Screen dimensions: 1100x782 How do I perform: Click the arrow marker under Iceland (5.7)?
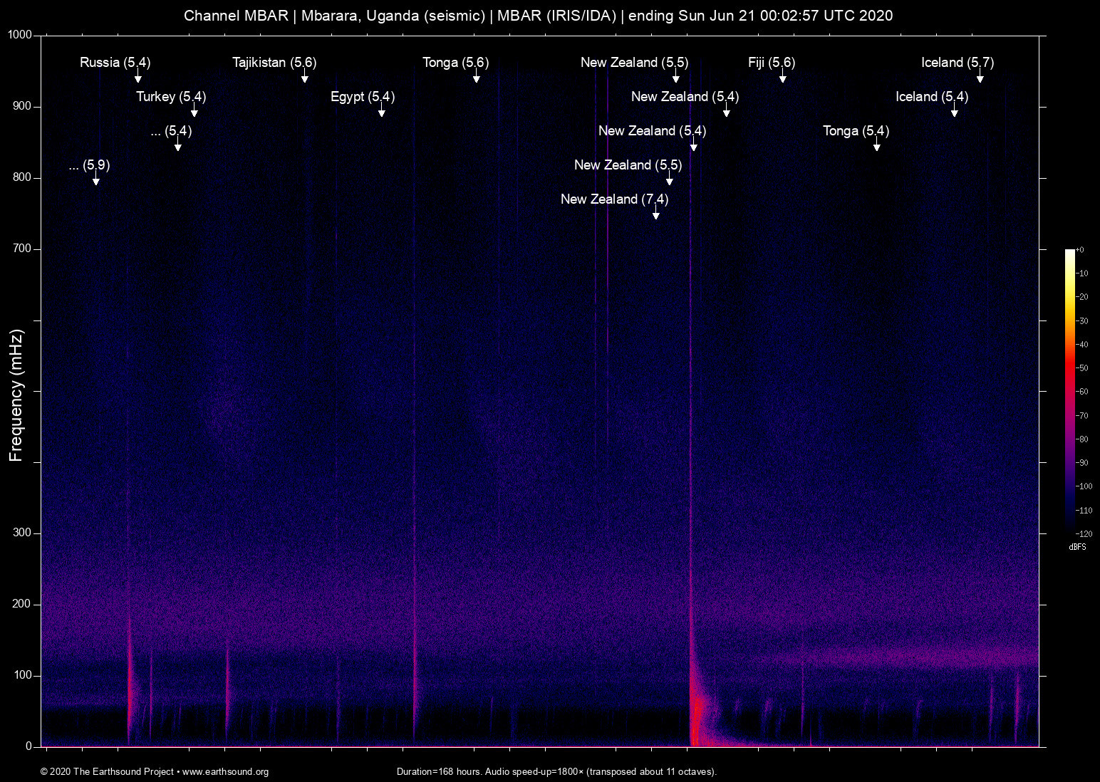pyautogui.click(x=980, y=77)
